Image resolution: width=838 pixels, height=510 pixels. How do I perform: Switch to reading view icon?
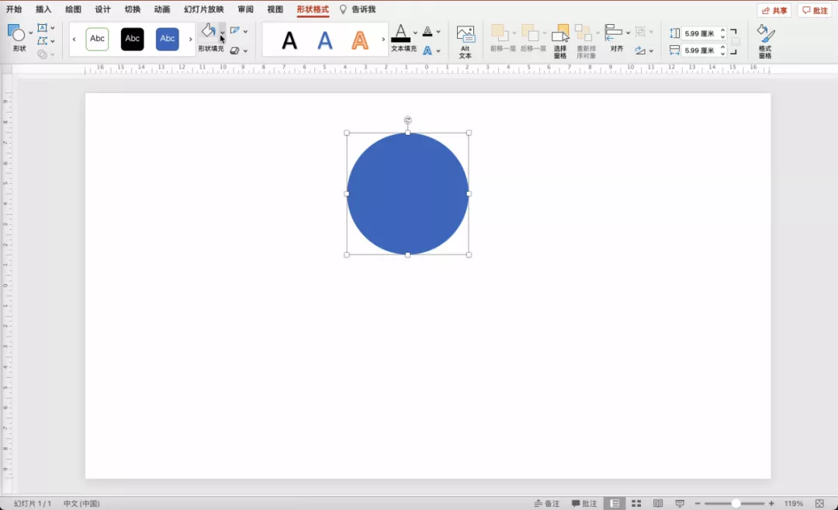tap(658, 504)
